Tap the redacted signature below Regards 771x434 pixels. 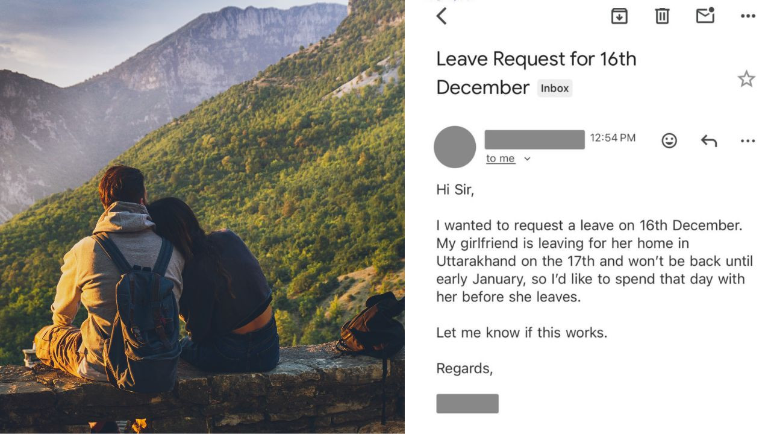pos(467,403)
